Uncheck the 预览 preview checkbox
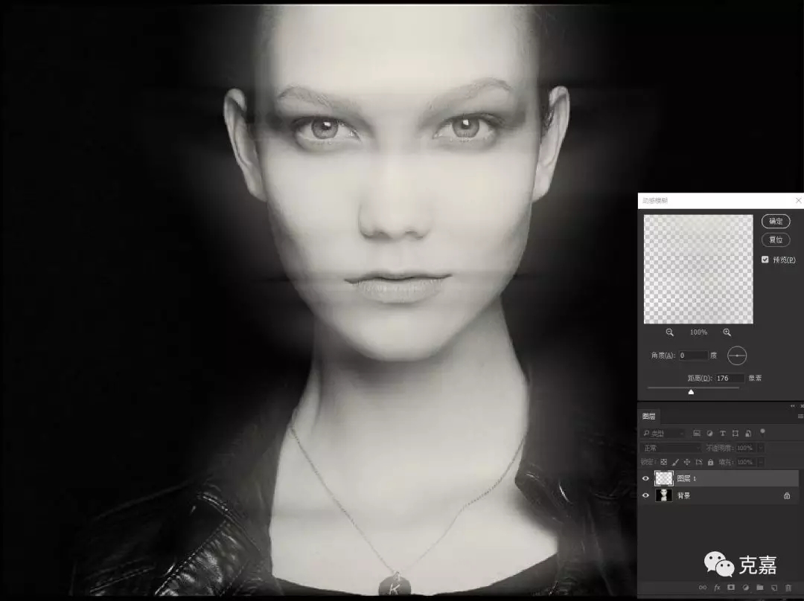 click(765, 260)
